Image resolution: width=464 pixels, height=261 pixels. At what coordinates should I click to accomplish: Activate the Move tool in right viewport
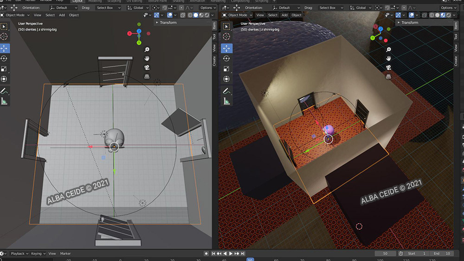227,48
